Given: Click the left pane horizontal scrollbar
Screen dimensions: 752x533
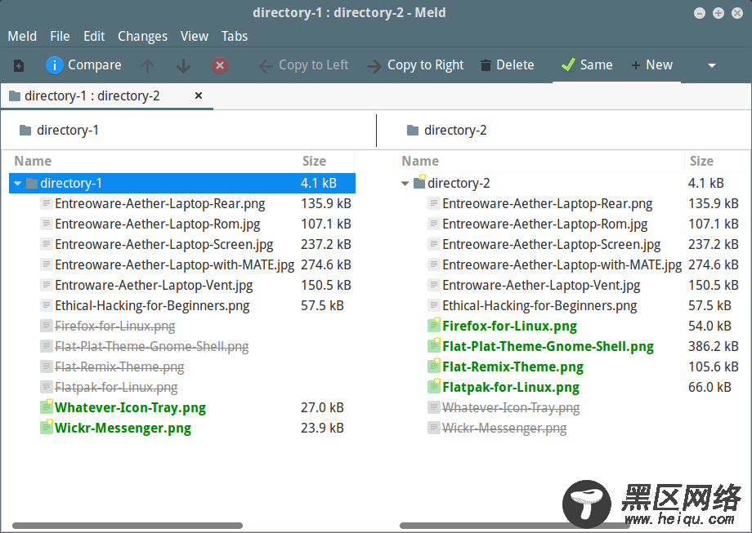Looking at the screenshot, I should pos(128,526).
